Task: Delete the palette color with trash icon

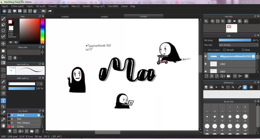Action: [x=15, y=58]
